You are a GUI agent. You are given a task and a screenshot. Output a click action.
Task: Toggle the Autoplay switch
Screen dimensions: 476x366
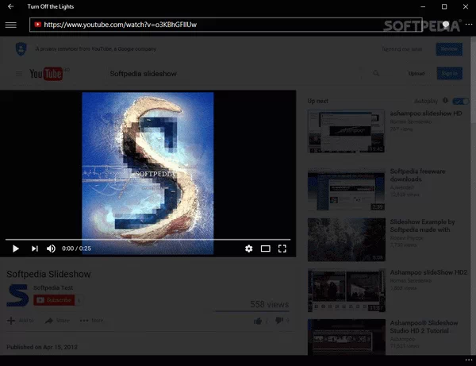click(x=458, y=102)
